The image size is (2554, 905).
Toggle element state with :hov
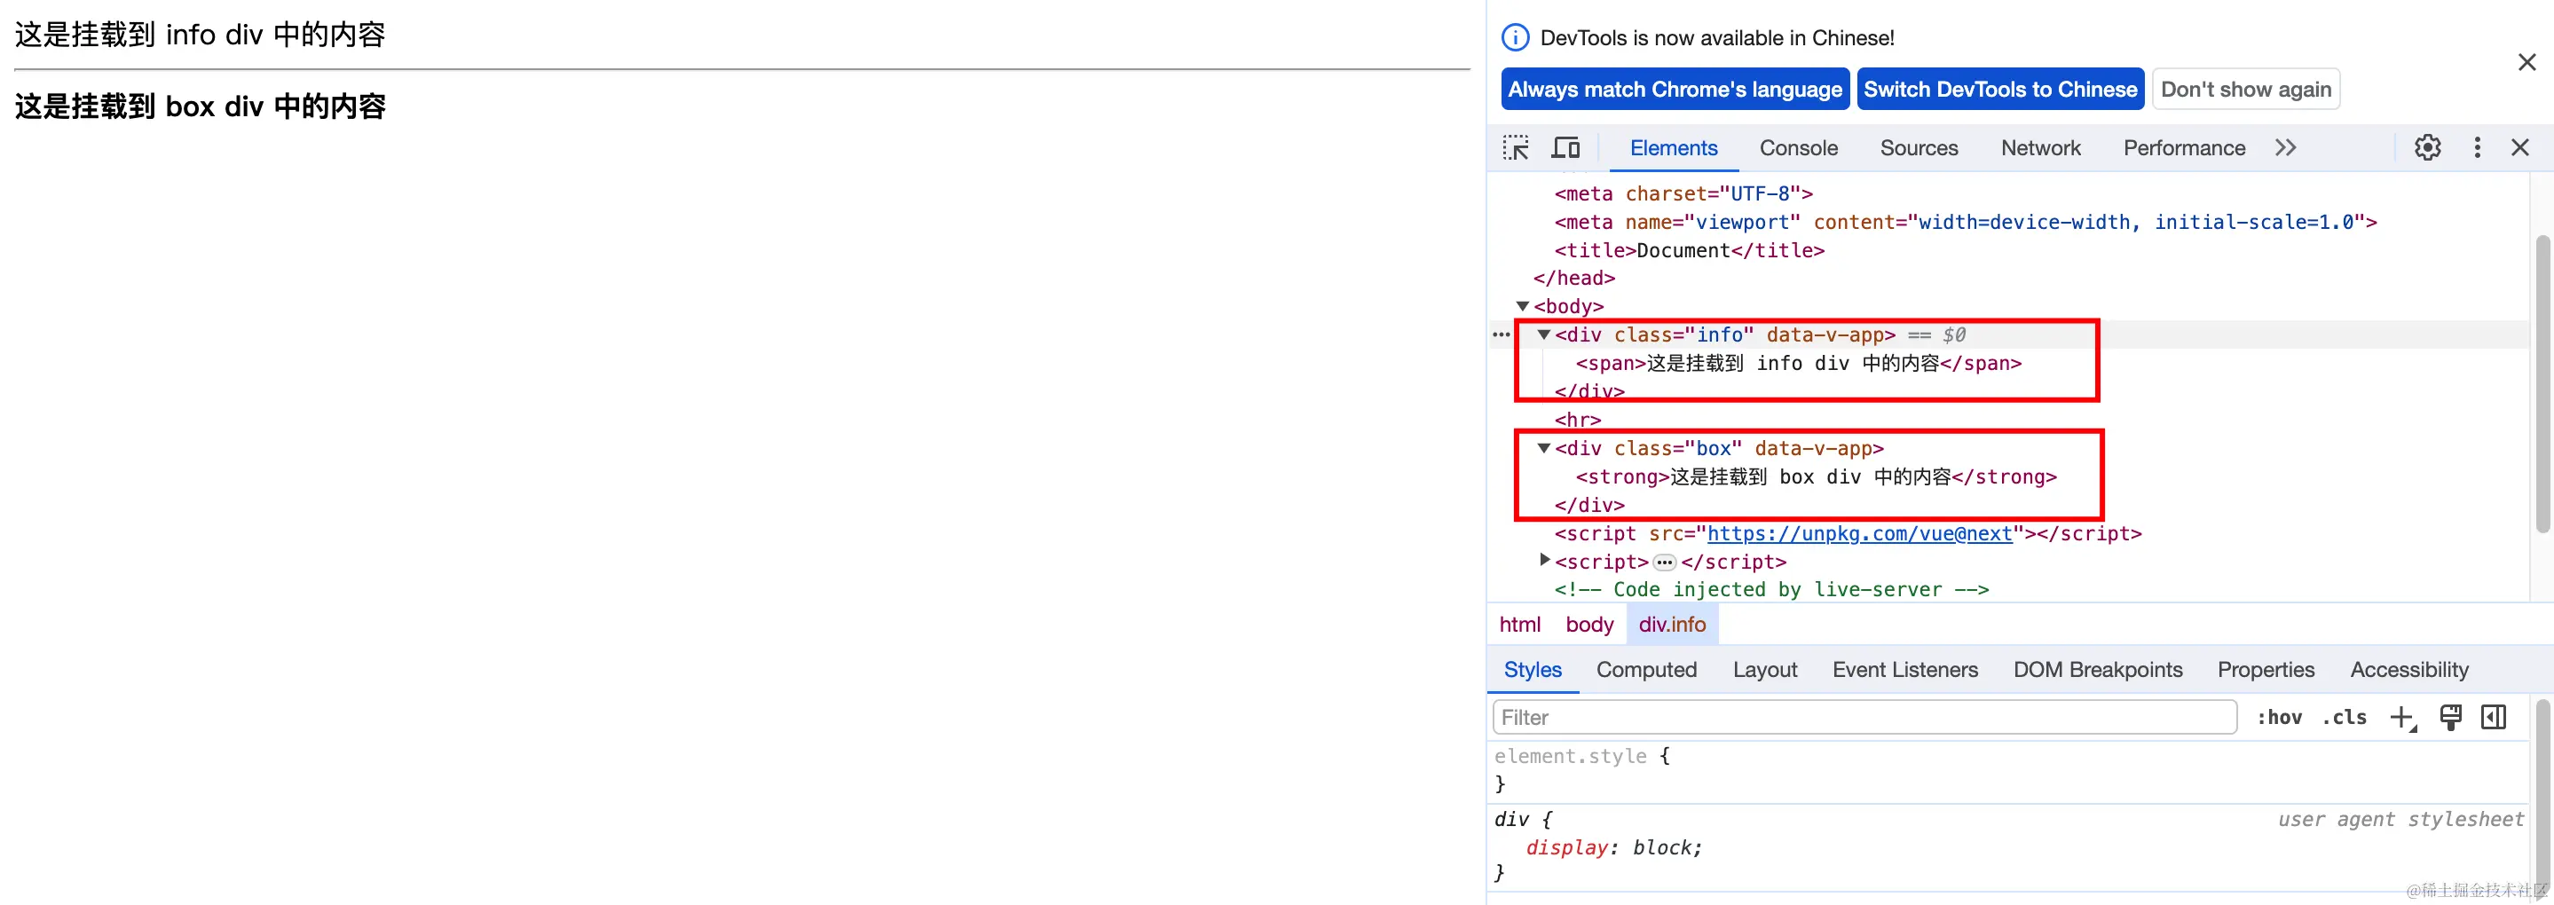coord(2280,718)
